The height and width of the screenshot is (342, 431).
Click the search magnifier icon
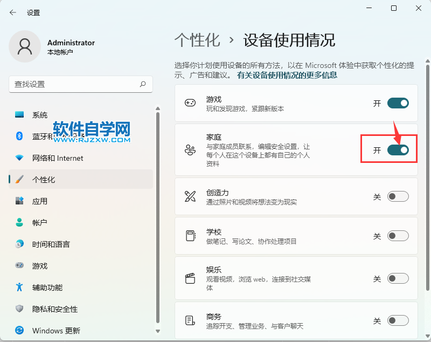pos(143,84)
